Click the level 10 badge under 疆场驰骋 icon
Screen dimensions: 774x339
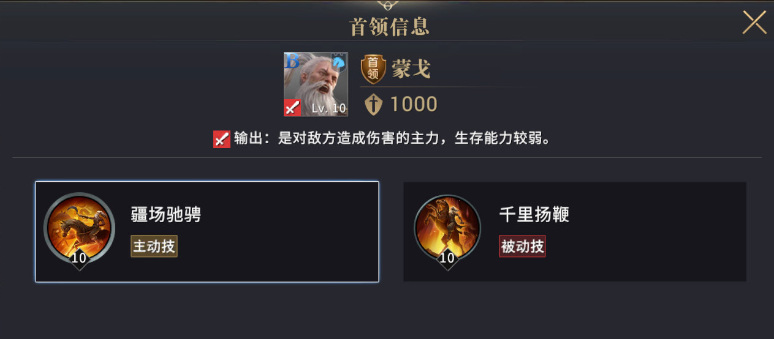click(x=79, y=258)
